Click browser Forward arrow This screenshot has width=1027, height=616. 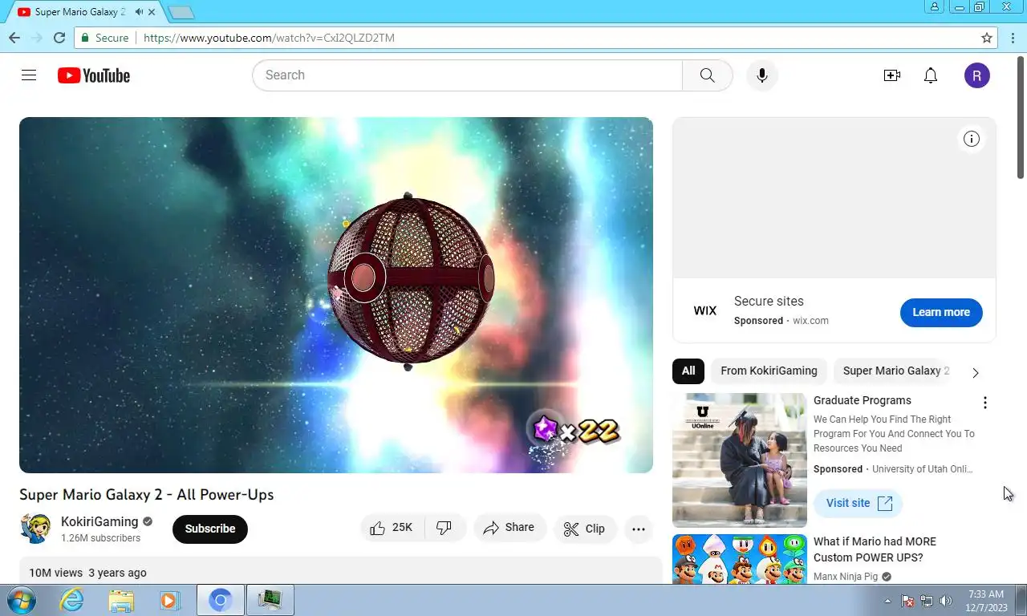pyautogui.click(x=37, y=38)
